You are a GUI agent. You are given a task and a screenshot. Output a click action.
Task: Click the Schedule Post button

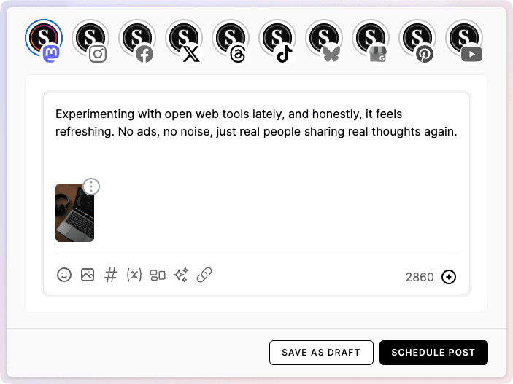(433, 353)
